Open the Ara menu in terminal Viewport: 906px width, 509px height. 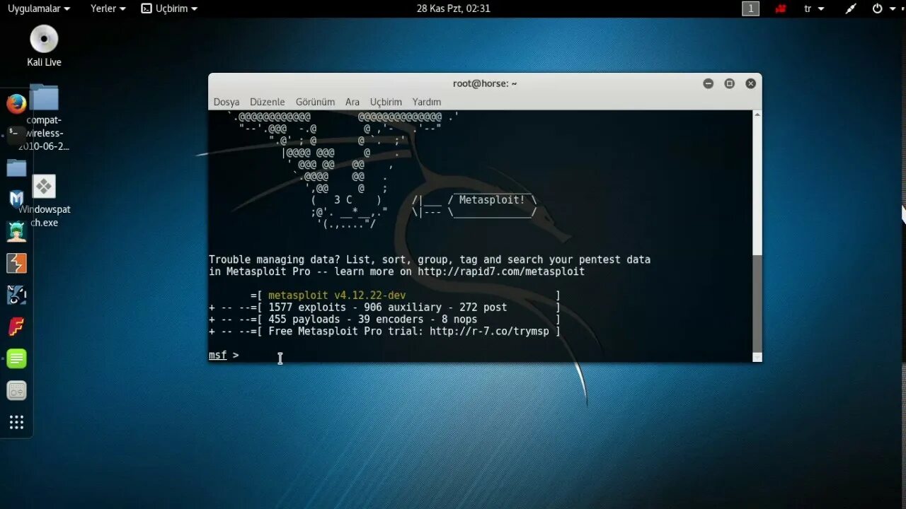(x=352, y=102)
